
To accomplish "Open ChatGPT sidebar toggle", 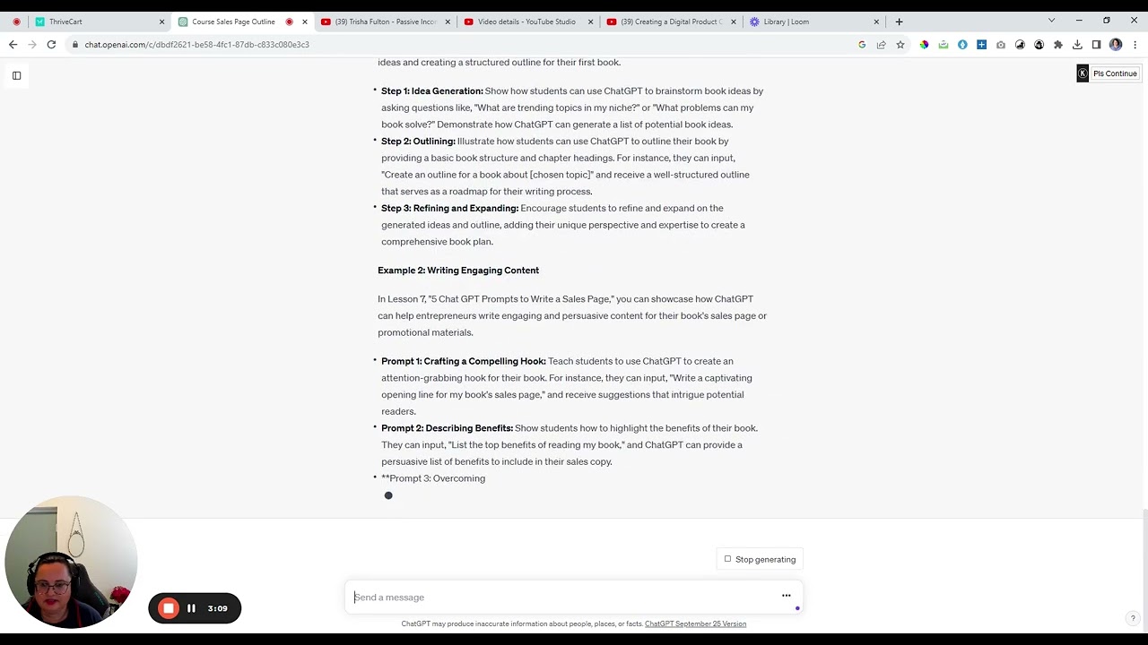I will 16,76.
